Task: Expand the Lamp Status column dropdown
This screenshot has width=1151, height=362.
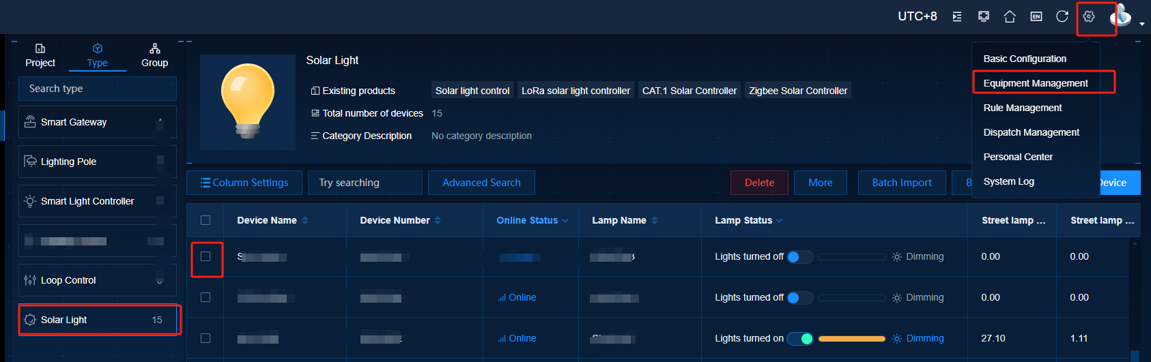Action: pyautogui.click(x=780, y=221)
